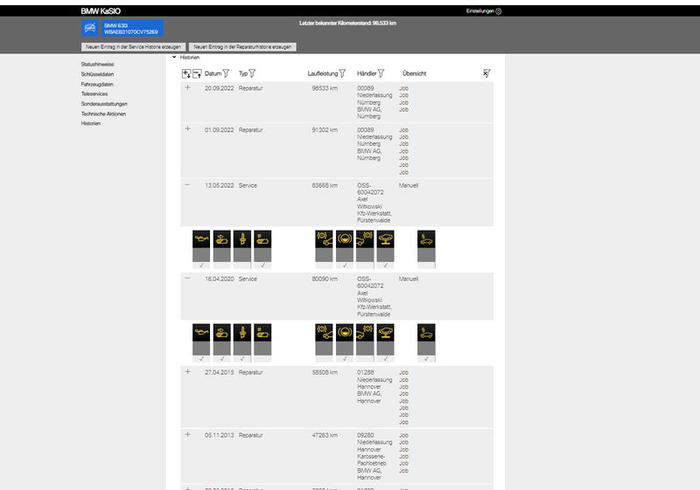Screen dimensions: 700x490
Task: Expand the 05.11.2013 Reparatur row
Action: coord(187,435)
